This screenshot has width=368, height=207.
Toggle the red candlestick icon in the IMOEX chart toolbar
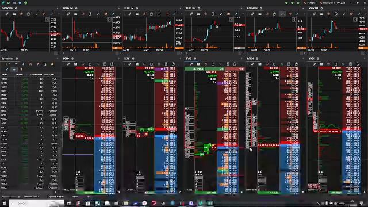pyautogui.click(x=44, y=14)
